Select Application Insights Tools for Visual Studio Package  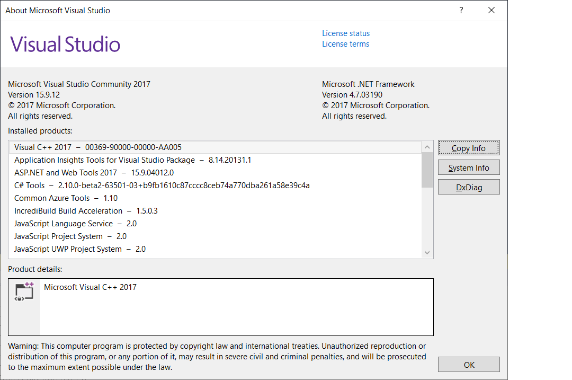pos(132,160)
